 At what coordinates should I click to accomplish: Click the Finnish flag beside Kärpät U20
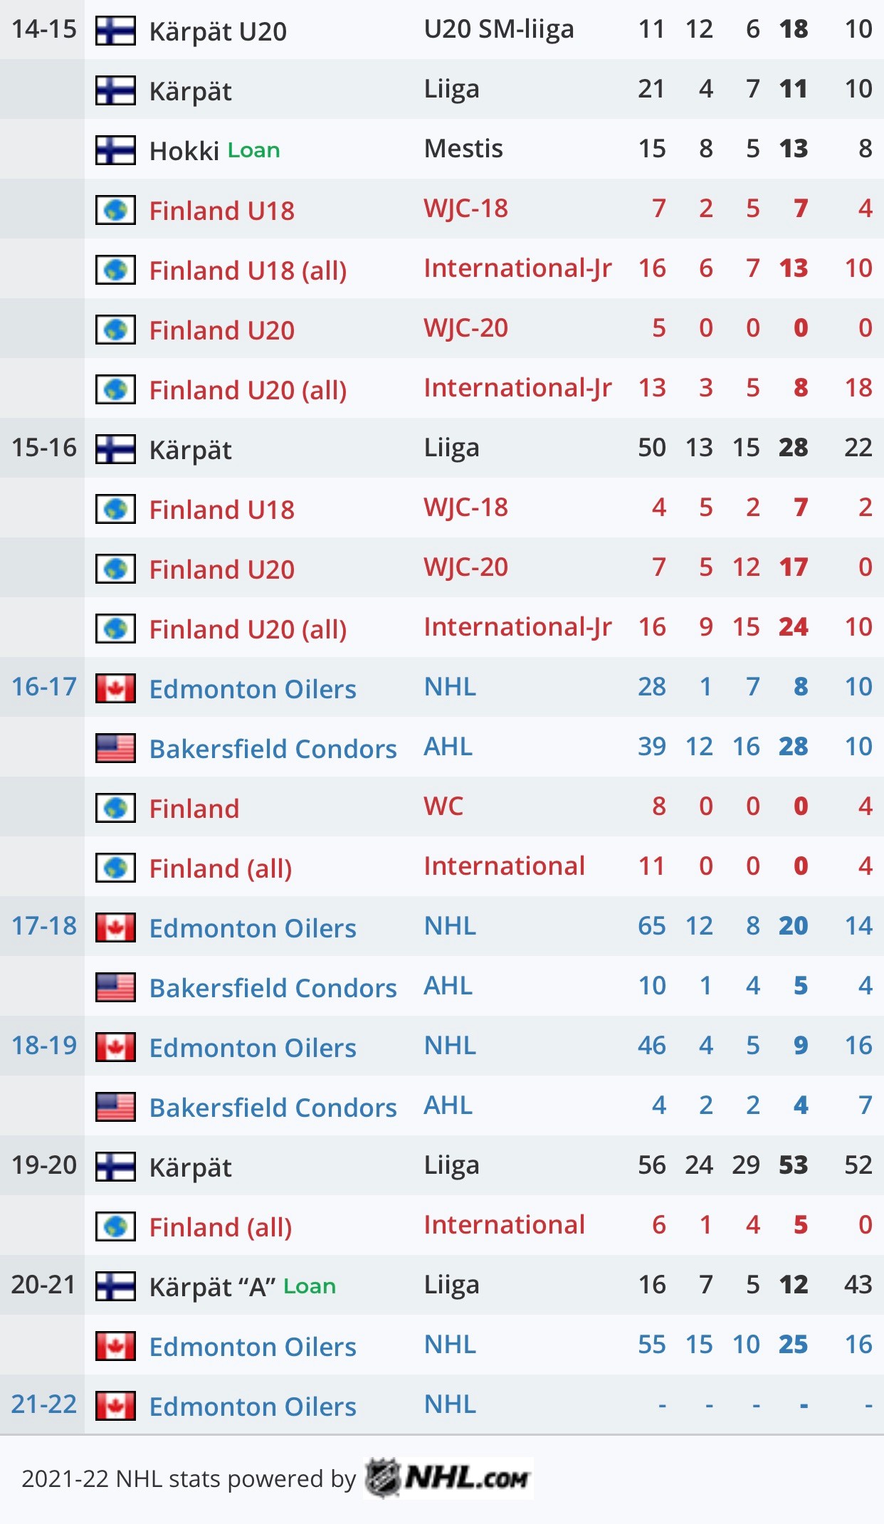115,31
